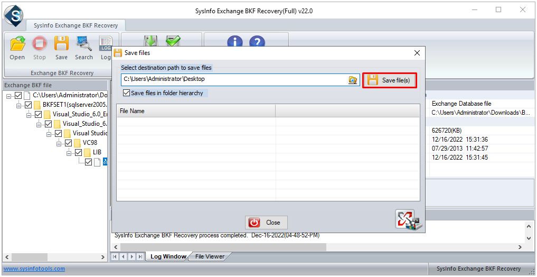Toggle the Visual Studio folder checkbox
This screenshot has height=277, width=537.
(x=59, y=133)
